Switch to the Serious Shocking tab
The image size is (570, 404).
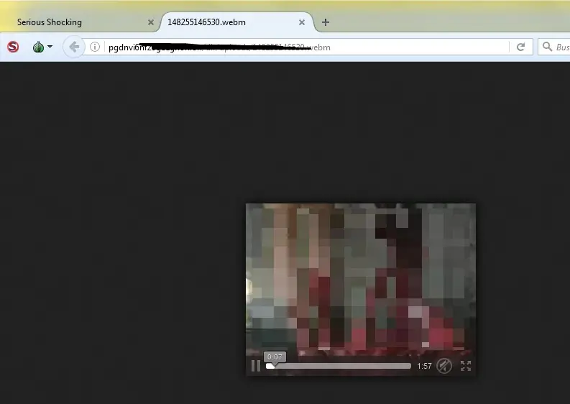coord(80,22)
